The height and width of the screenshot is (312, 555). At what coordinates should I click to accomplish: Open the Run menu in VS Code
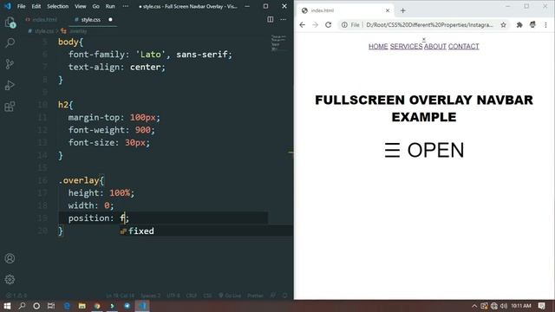click(x=110, y=6)
